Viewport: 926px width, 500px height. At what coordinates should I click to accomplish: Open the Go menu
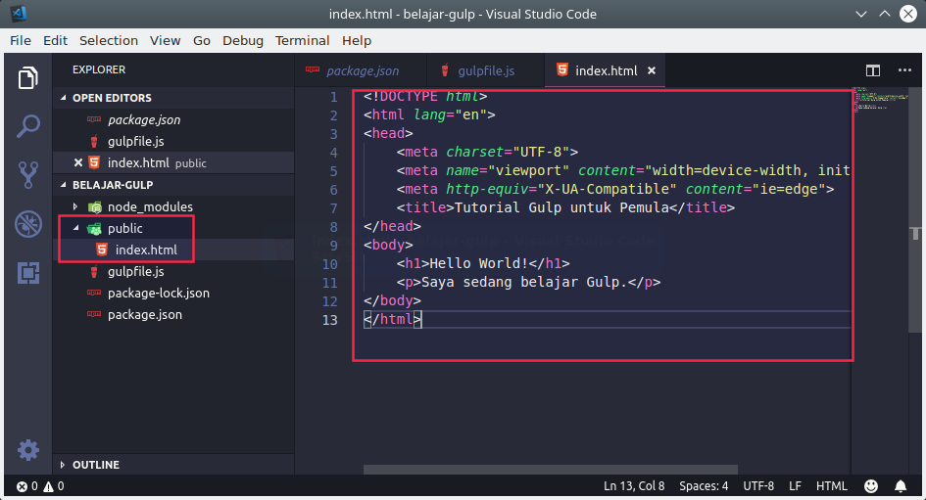[202, 41]
